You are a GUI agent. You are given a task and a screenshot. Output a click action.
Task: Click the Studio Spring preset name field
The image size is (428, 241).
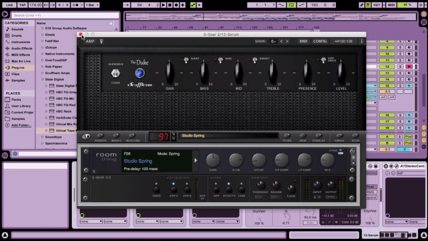[228, 136]
